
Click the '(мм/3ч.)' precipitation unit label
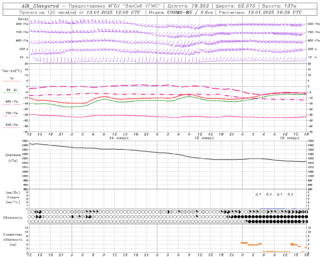[x=13, y=193]
